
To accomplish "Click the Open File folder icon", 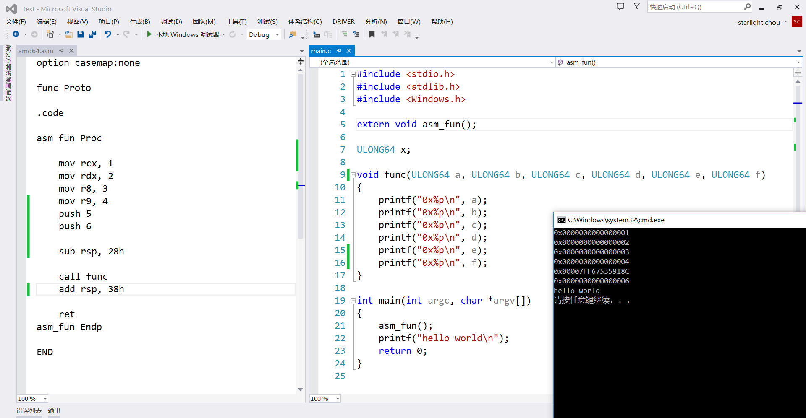I will point(68,34).
